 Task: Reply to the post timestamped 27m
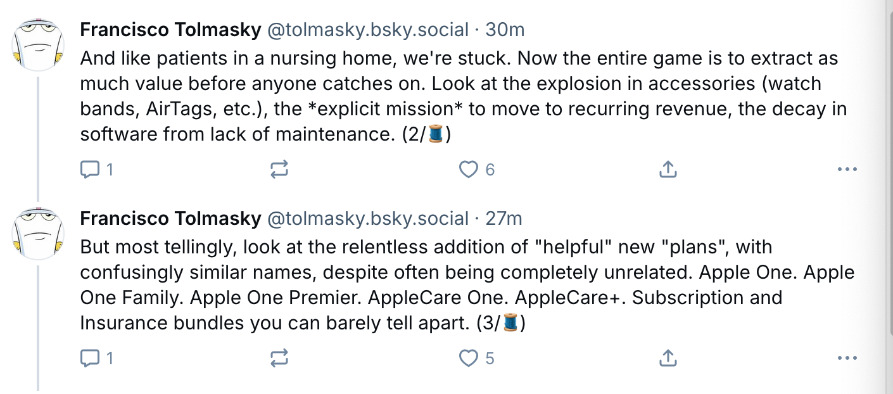[x=89, y=359]
